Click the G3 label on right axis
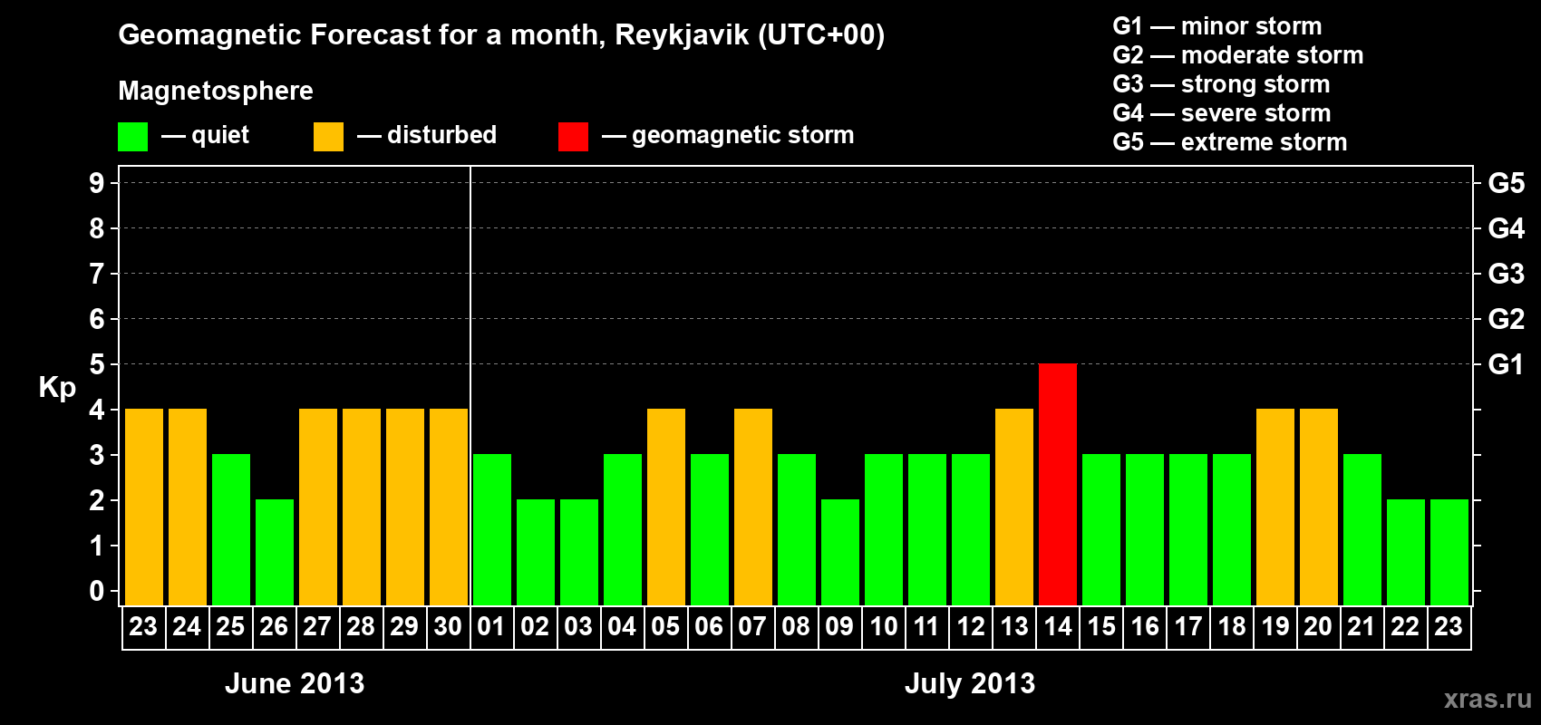Viewport: 1541px width, 725px height. [1506, 274]
